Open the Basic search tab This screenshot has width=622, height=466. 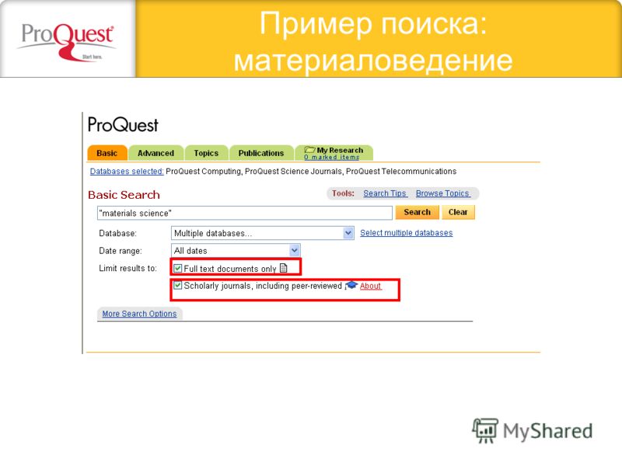pyautogui.click(x=107, y=153)
